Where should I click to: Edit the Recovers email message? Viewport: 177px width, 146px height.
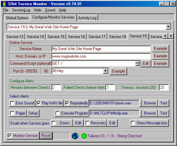112,123
